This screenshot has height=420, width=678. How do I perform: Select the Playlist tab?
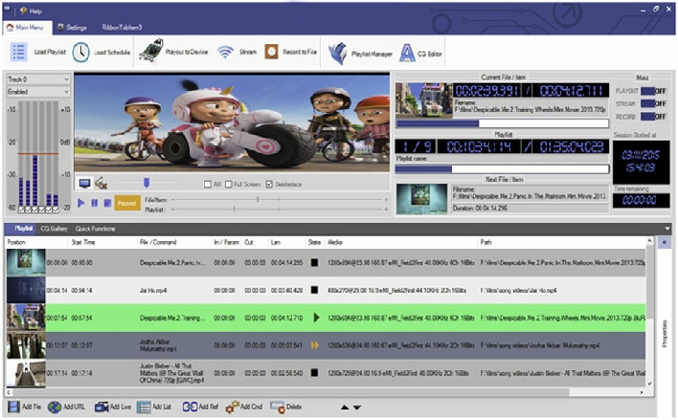point(23,229)
